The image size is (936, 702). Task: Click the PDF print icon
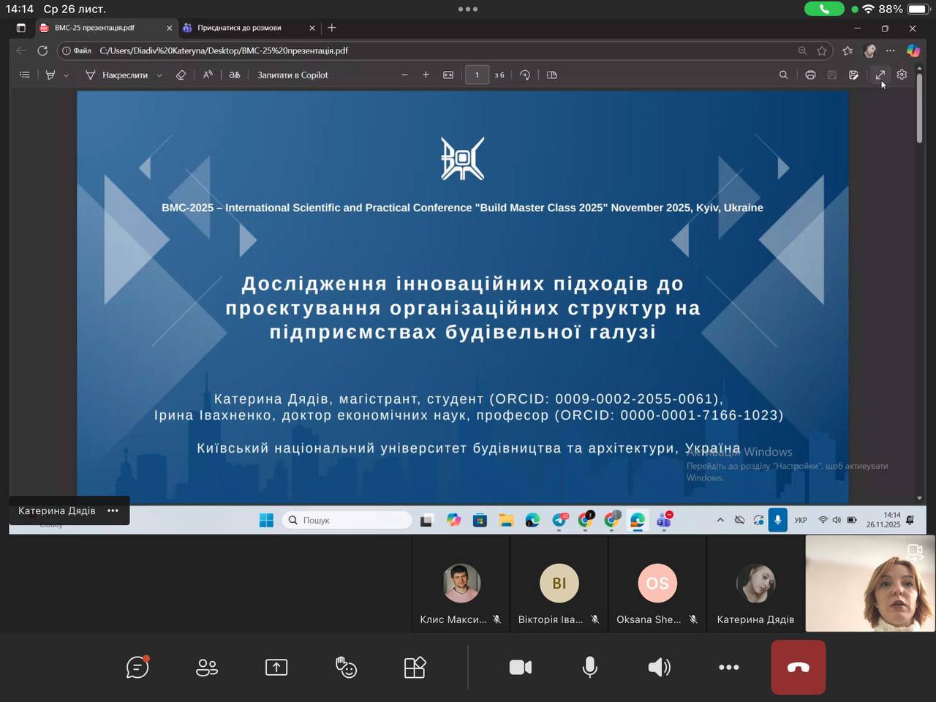click(x=810, y=75)
